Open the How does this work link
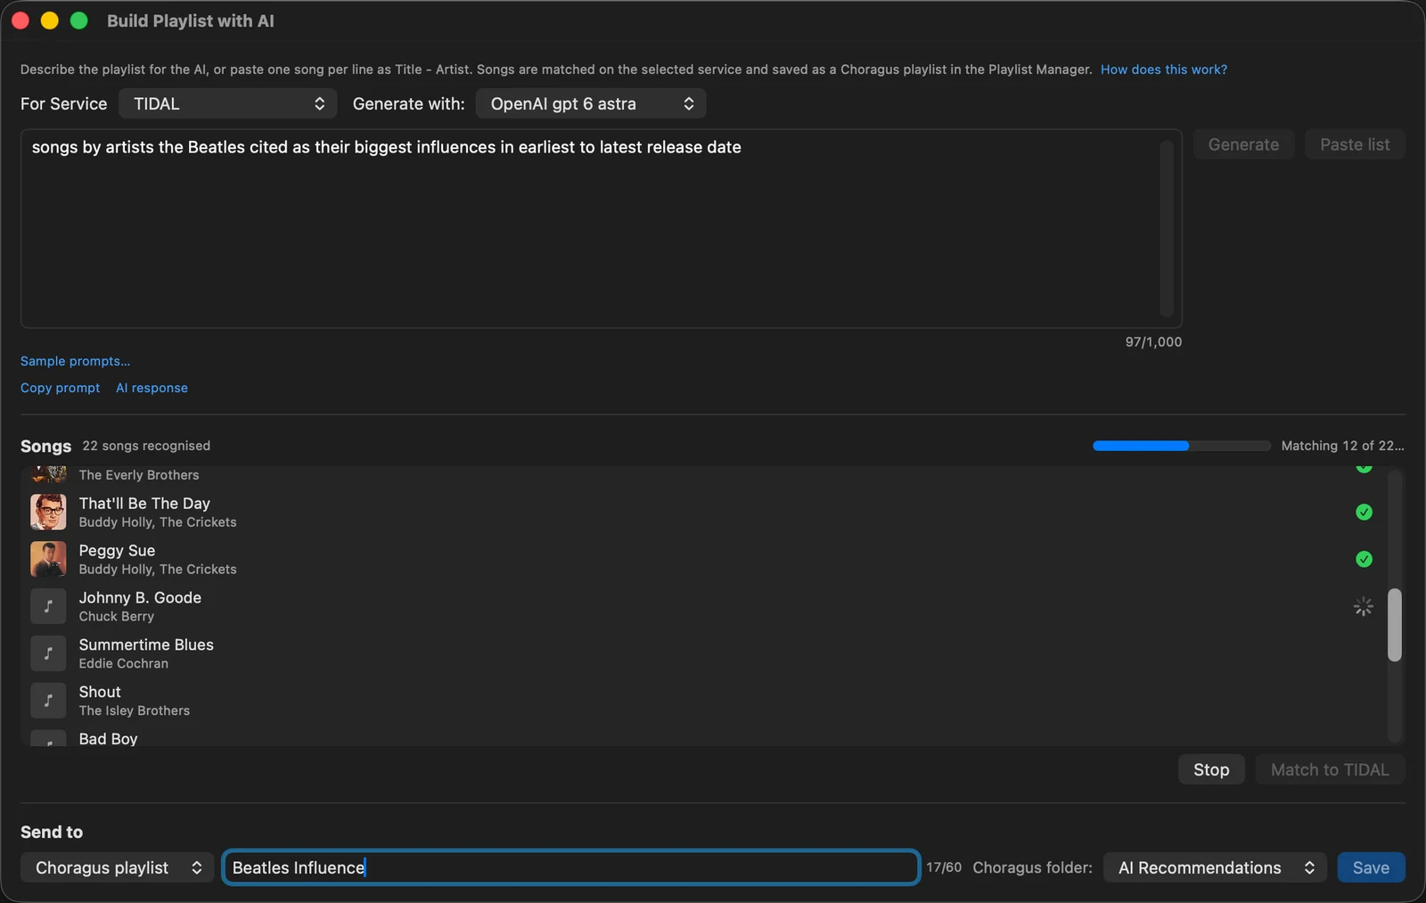Image resolution: width=1426 pixels, height=903 pixels. [1163, 70]
